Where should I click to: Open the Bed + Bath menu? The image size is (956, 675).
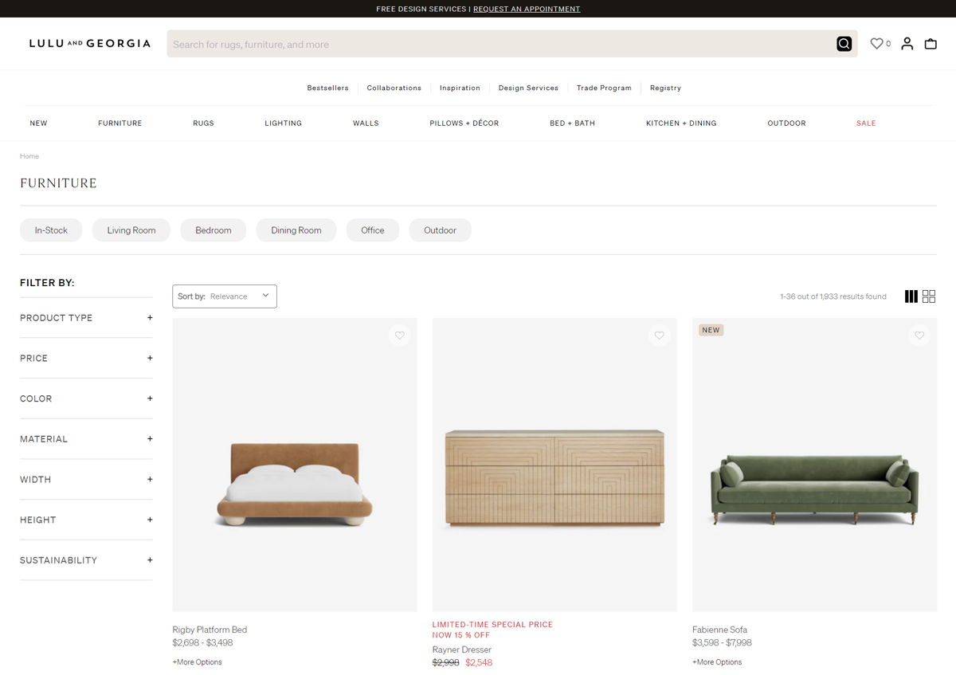click(x=573, y=124)
